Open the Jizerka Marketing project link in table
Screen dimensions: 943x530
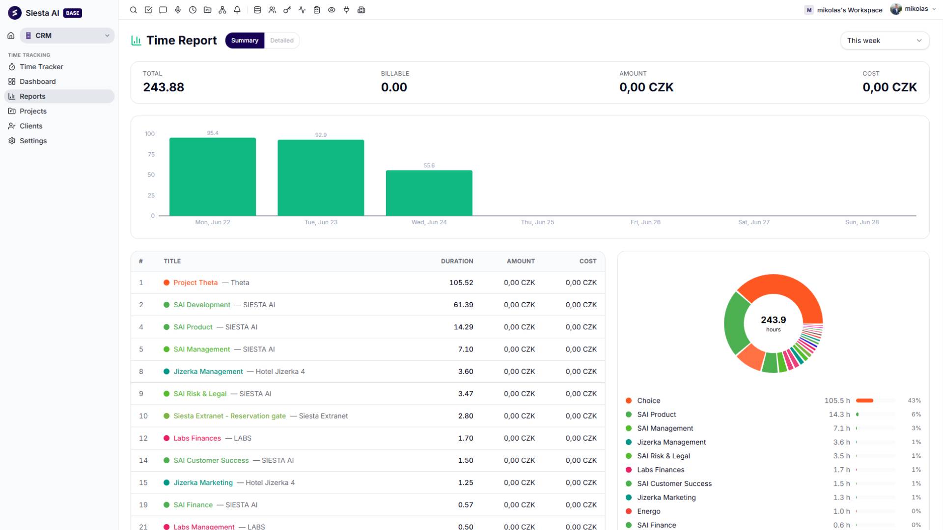tap(203, 482)
